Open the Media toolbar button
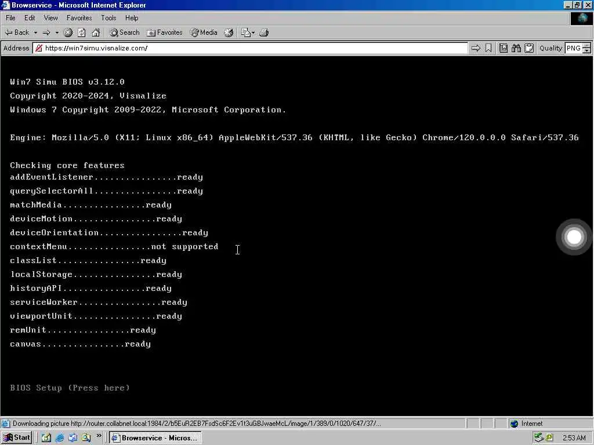The height and width of the screenshot is (445, 594). (204, 32)
